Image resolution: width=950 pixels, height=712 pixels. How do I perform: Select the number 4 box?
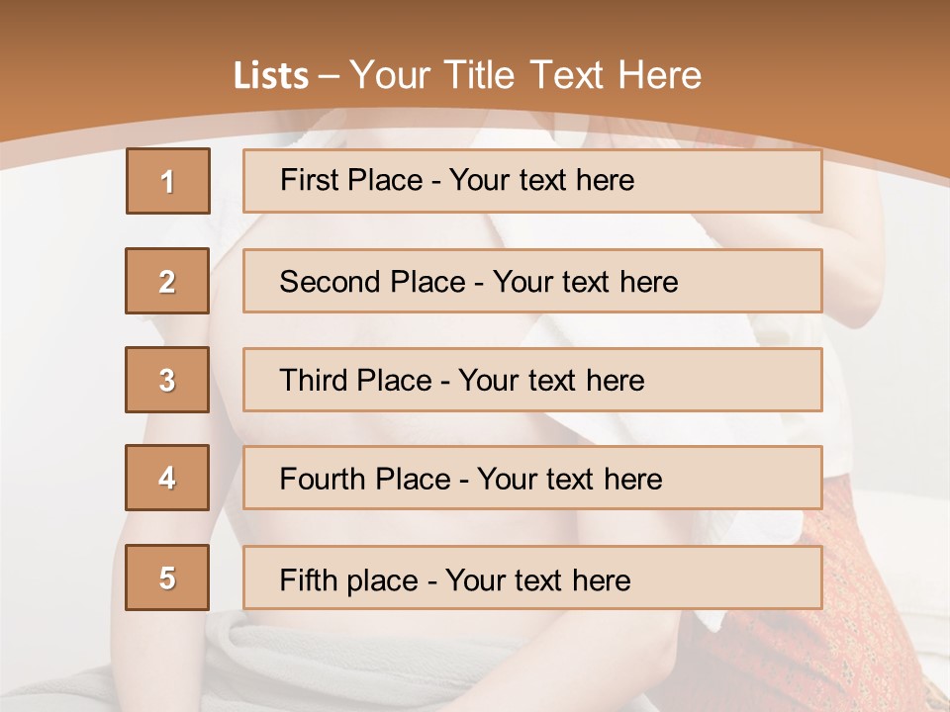[167, 478]
